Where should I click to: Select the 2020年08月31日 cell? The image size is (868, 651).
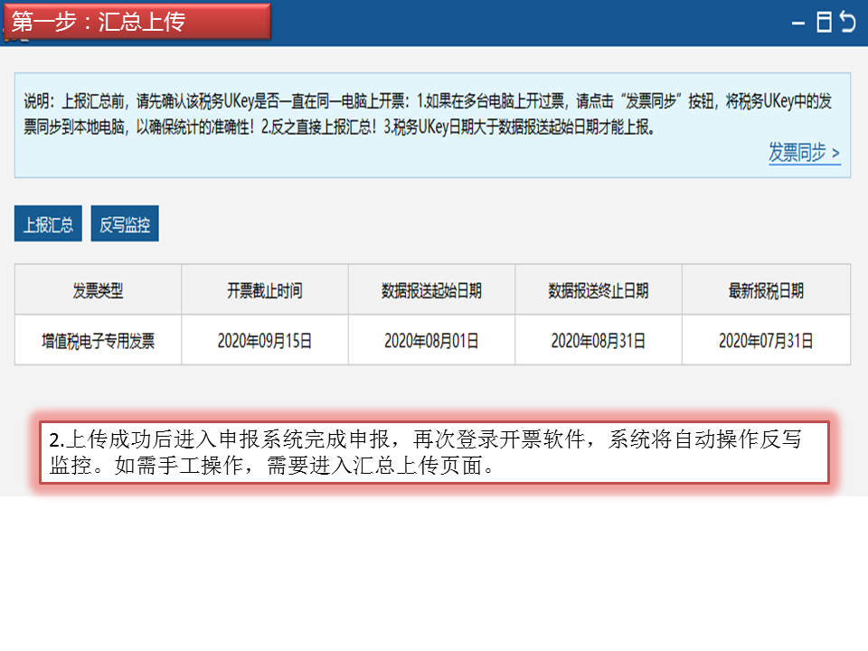pyautogui.click(x=599, y=340)
